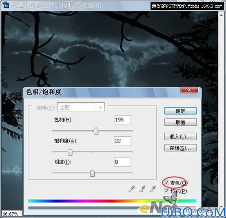Click the 色相 hue slider handle

96,131
